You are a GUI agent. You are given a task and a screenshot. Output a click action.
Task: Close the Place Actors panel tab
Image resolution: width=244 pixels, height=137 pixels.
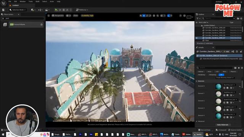[19, 14]
